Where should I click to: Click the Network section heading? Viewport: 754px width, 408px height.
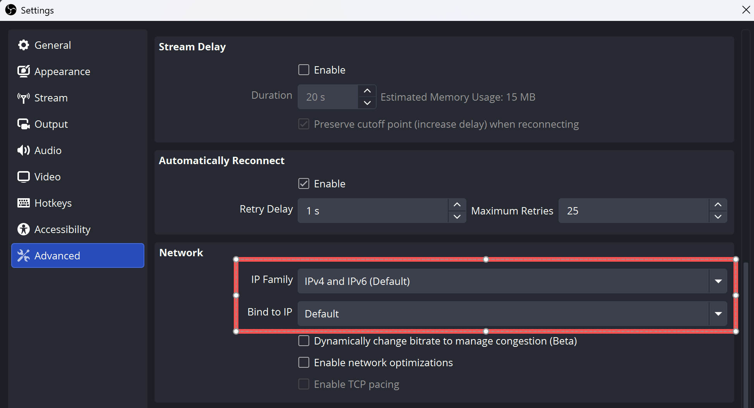[181, 253]
